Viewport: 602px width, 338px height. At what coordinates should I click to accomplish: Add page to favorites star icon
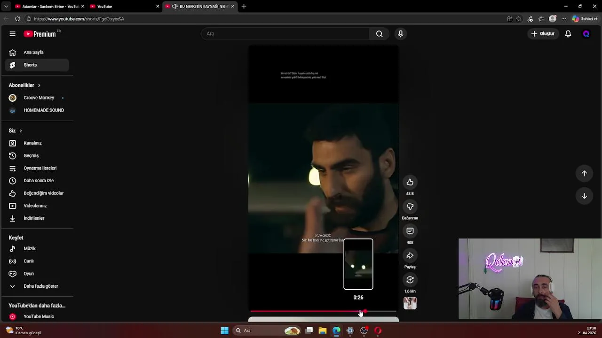pyautogui.click(x=519, y=19)
